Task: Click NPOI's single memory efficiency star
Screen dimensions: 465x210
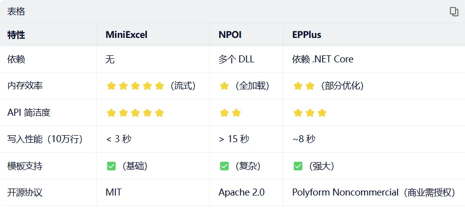Action: click(224, 86)
